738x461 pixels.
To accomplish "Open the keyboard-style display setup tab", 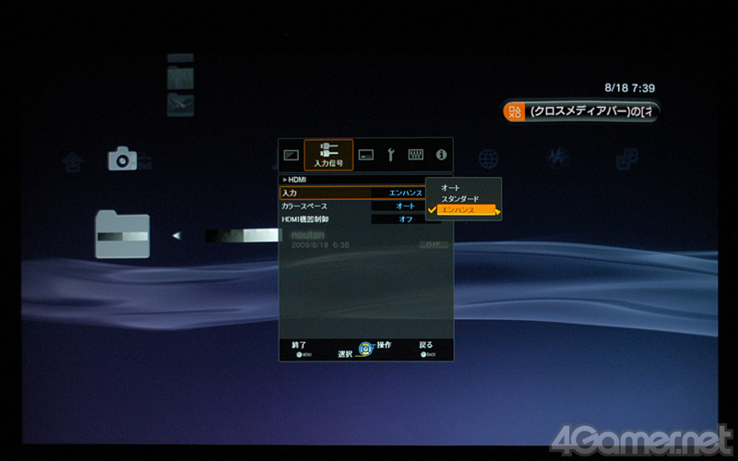I will pos(416,155).
